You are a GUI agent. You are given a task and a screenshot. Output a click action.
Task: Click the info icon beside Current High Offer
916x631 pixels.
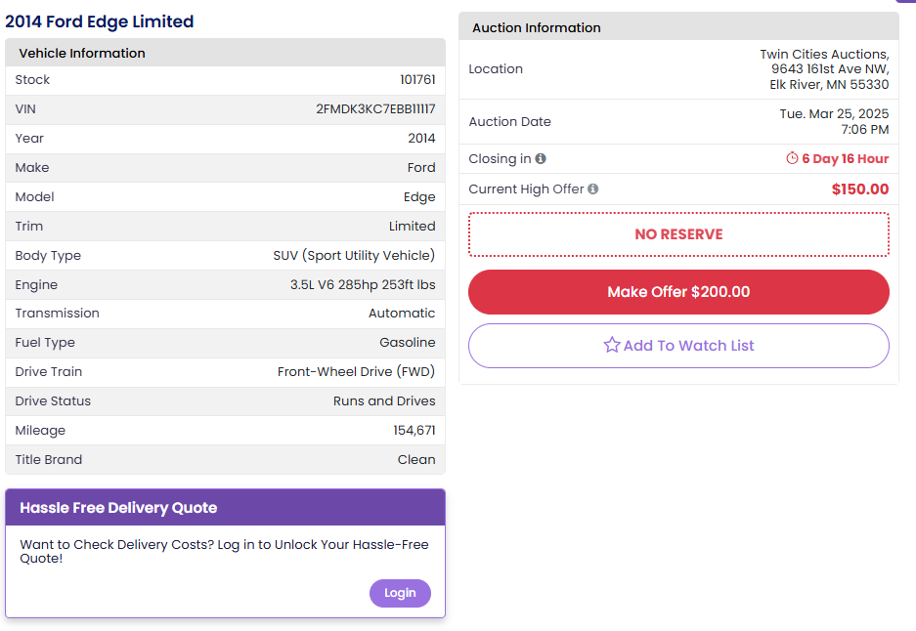click(x=593, y=189)
